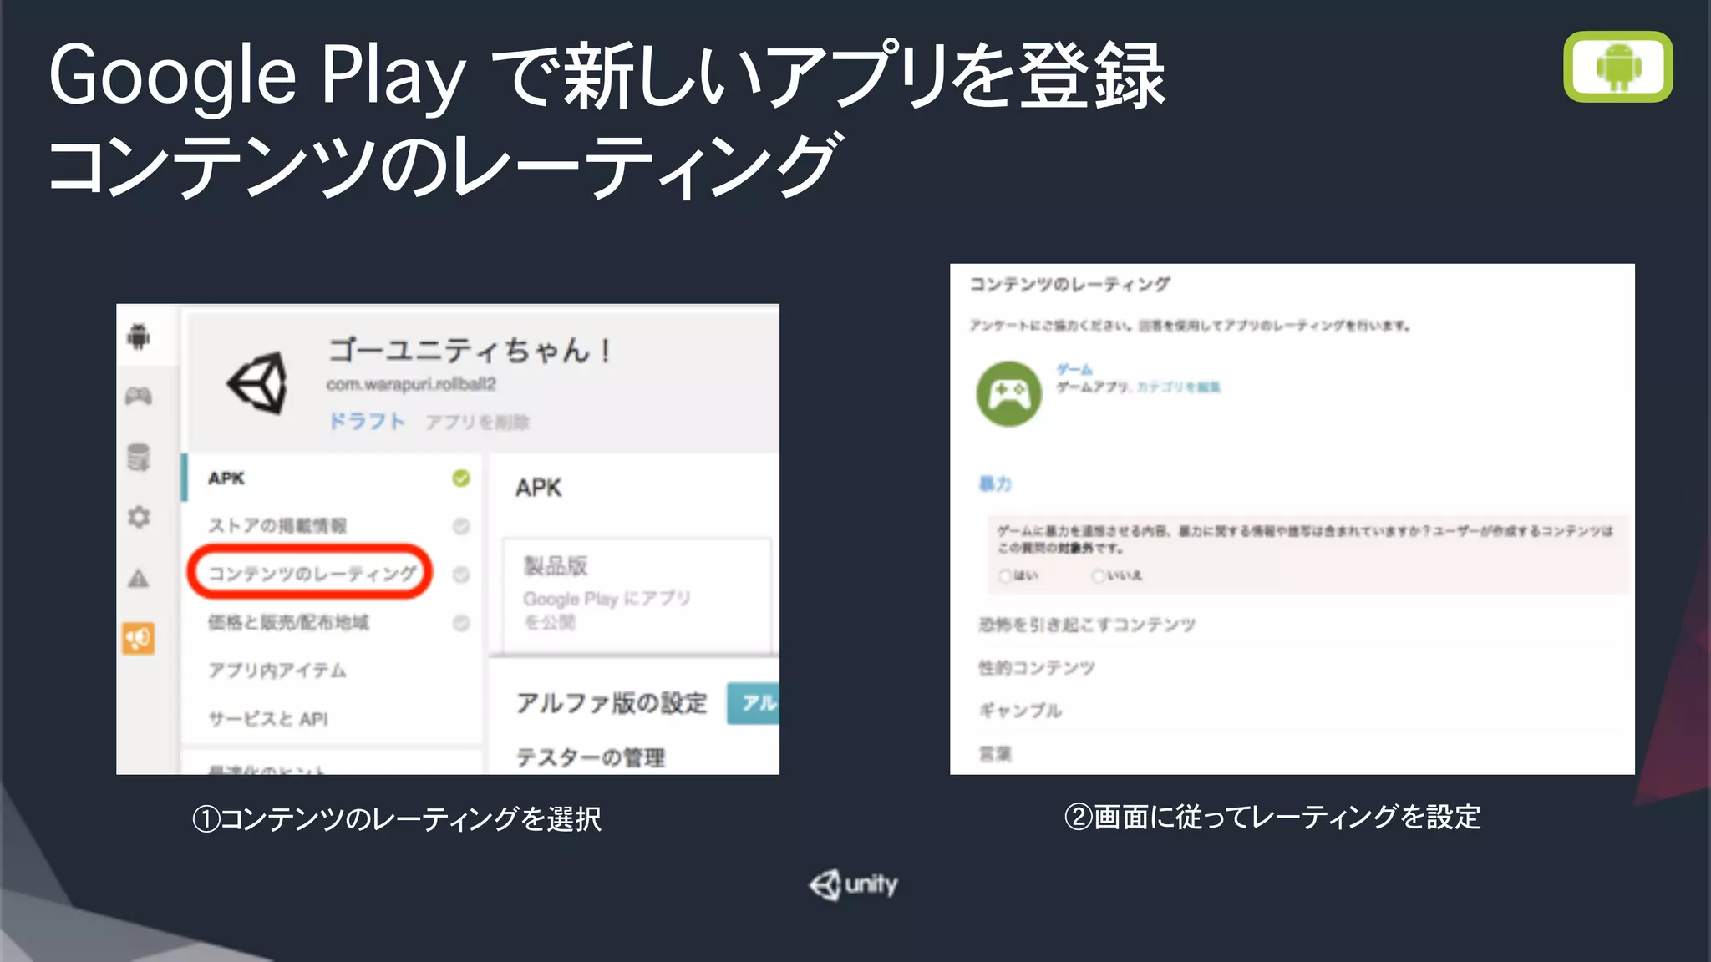Expand the 性的コンテンツ section
This screenshot has height=962, width=1711.
(x=1037, y=667)
